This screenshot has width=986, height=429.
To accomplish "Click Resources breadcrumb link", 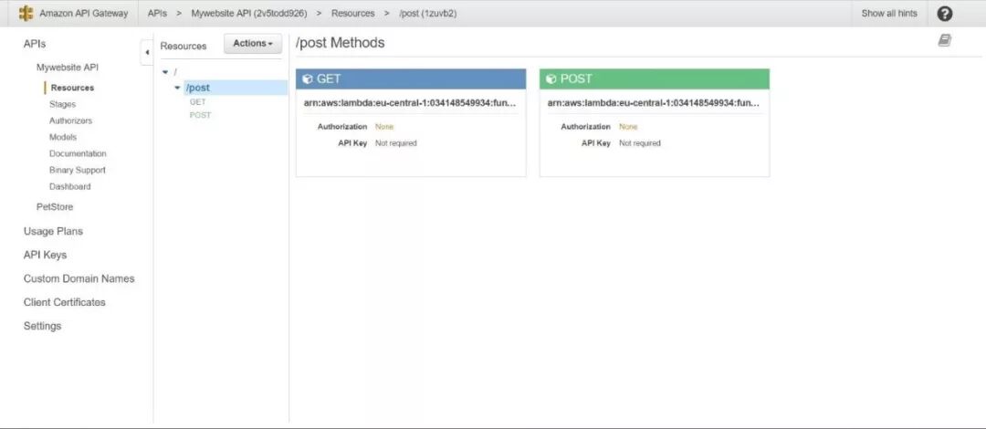I will (x=352, y=13).
